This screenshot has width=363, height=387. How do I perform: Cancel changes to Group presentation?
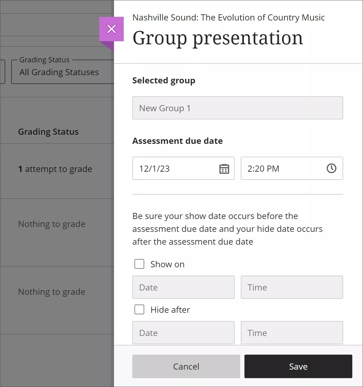point(186,366)
